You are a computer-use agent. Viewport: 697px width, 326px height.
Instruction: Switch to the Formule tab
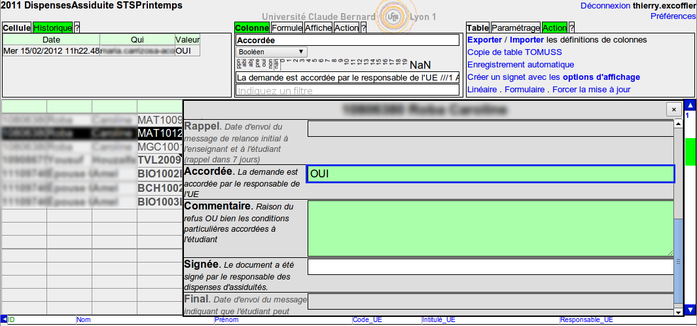[x=287, y=27]
